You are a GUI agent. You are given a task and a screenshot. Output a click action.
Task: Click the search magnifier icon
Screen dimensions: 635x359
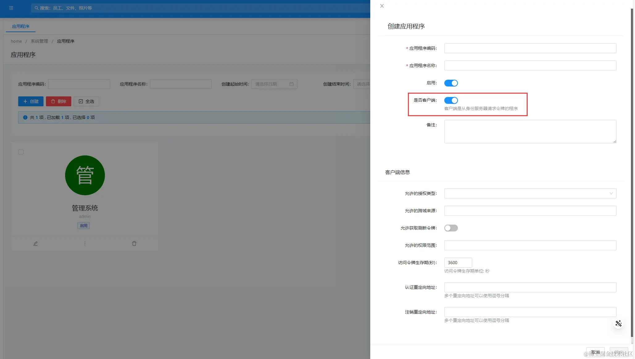pos(36,8)
